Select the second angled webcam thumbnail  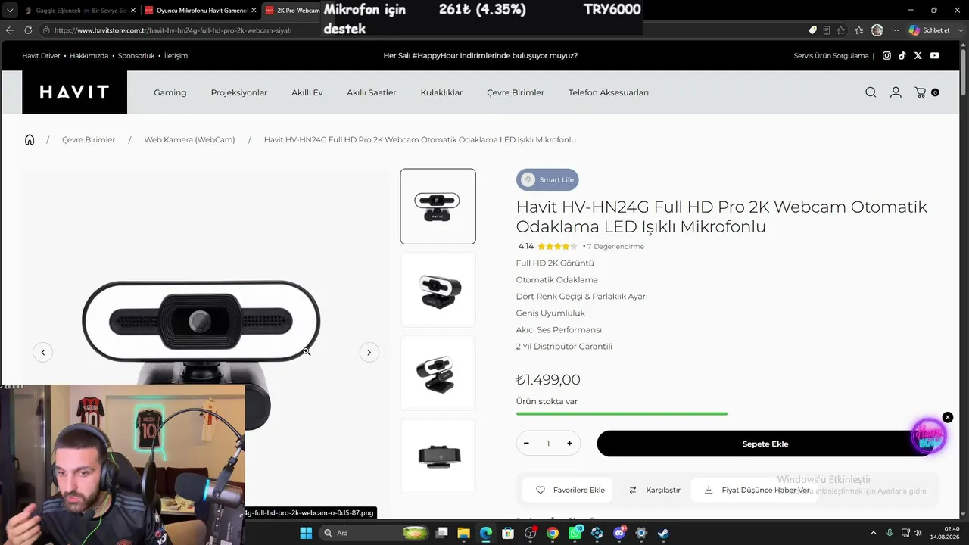(x=438, y=290)
